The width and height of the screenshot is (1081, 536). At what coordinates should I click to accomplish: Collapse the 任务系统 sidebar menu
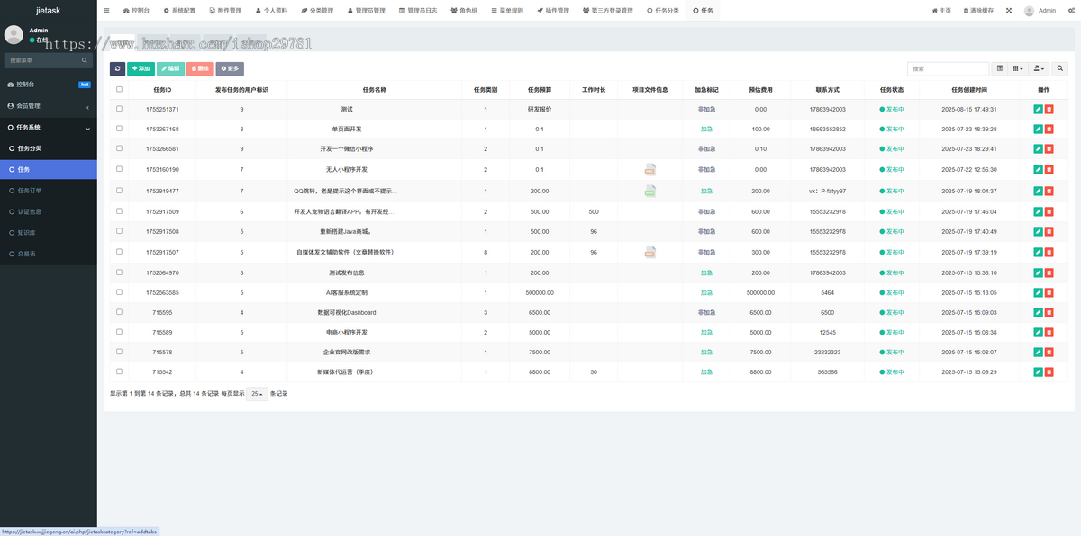pyautogui.click(x=49, y=128)
